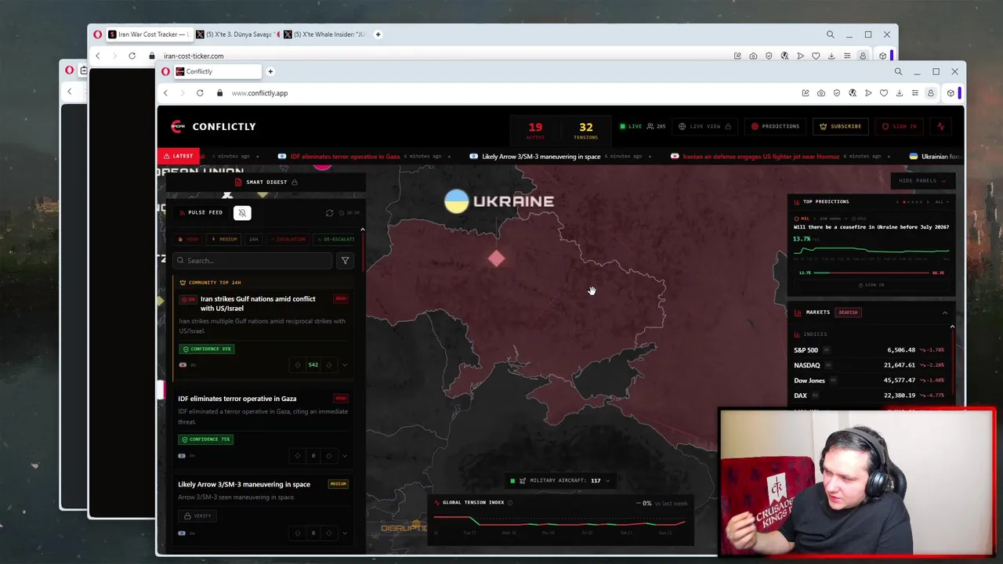Open the S&P 500 index row
Screen dimensions: 1003x564
tap(870, 350)
